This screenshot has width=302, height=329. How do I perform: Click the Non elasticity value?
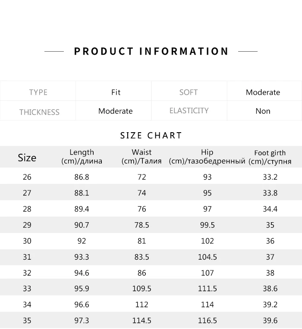263,111
